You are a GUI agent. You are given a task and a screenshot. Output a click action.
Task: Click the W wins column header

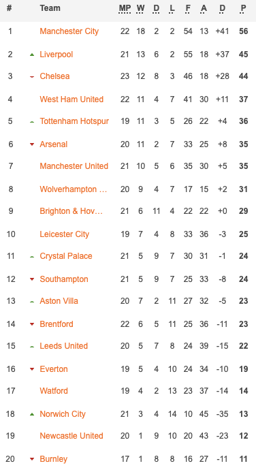tap(140, 8)
